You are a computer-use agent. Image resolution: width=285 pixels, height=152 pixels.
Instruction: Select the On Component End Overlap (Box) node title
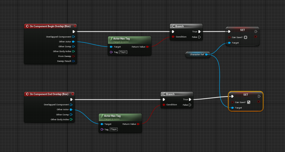49,94
